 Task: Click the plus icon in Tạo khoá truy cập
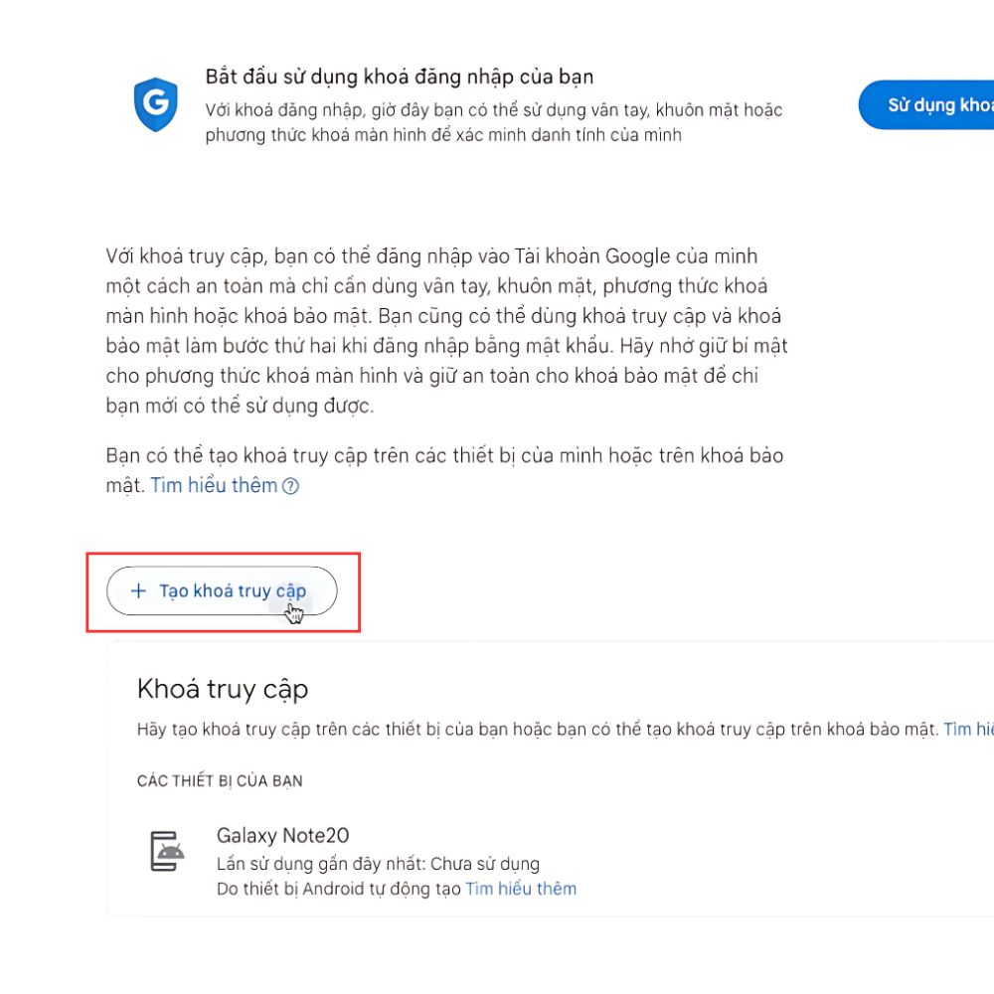click(x=138, y=590)
